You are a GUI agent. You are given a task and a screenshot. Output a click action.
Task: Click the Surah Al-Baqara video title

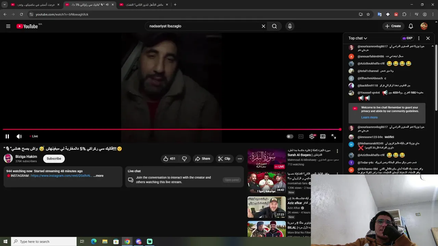tap(309, 152)
